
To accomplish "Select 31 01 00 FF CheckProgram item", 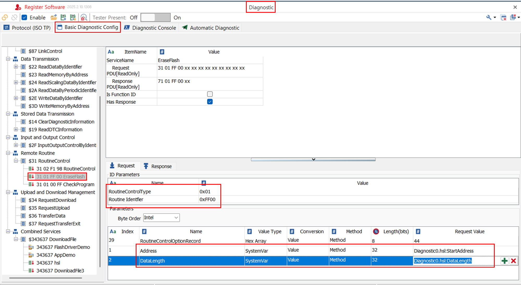I will (x=65, y=184).
